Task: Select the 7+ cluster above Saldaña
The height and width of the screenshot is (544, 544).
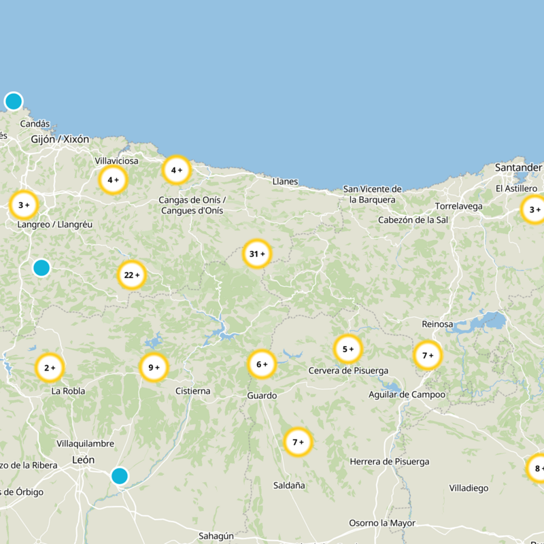Action: click(297, 441)
